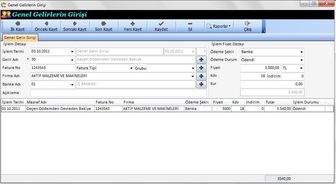336x184 pixels.
Task: Open the Raporlar dropdown menu
Action: [219, 26]
